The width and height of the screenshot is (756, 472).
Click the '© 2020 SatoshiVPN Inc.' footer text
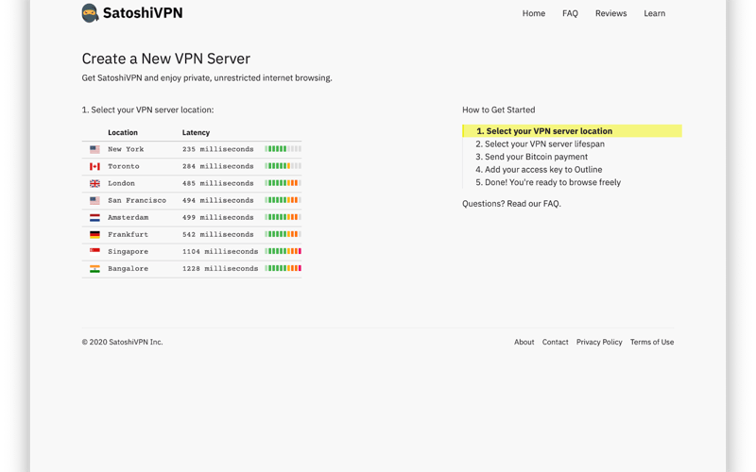pos(123,342)
